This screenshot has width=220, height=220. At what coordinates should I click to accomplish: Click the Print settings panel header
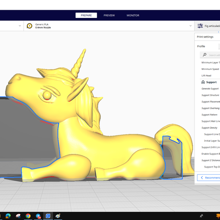click(x=205, y=37)
